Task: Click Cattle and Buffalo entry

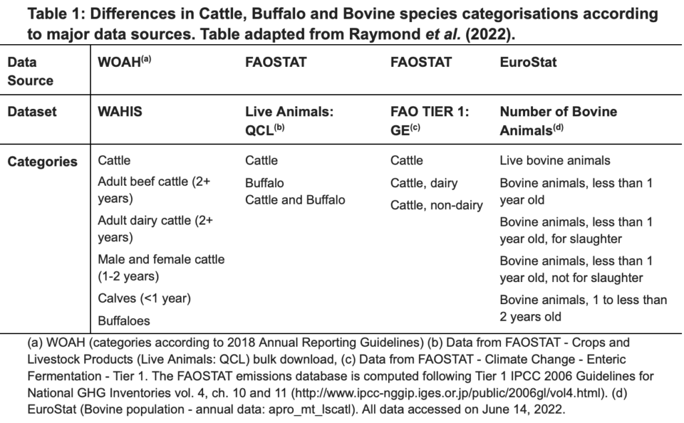Action: point(295,200)
